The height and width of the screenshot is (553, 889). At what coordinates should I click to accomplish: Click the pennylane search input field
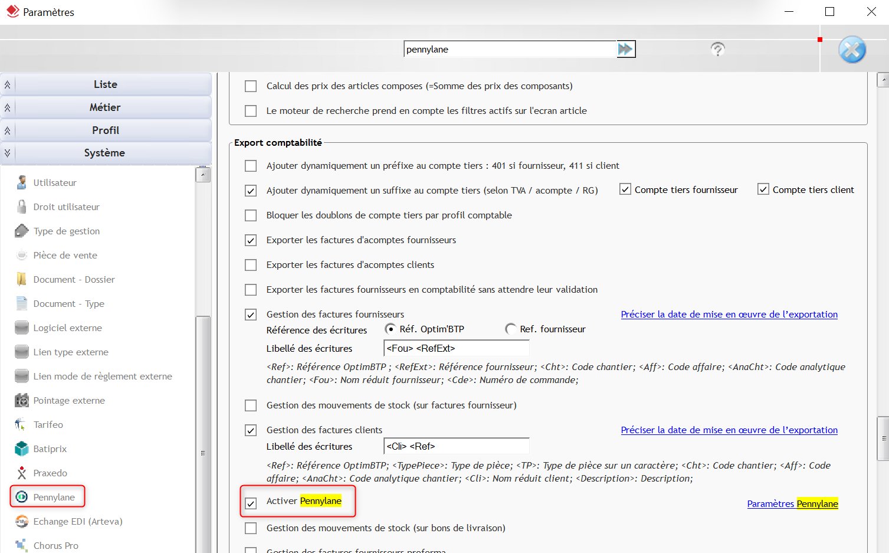[x=509, y=50]
